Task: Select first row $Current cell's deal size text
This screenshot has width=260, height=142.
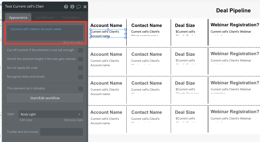Action: coord(185,33)
